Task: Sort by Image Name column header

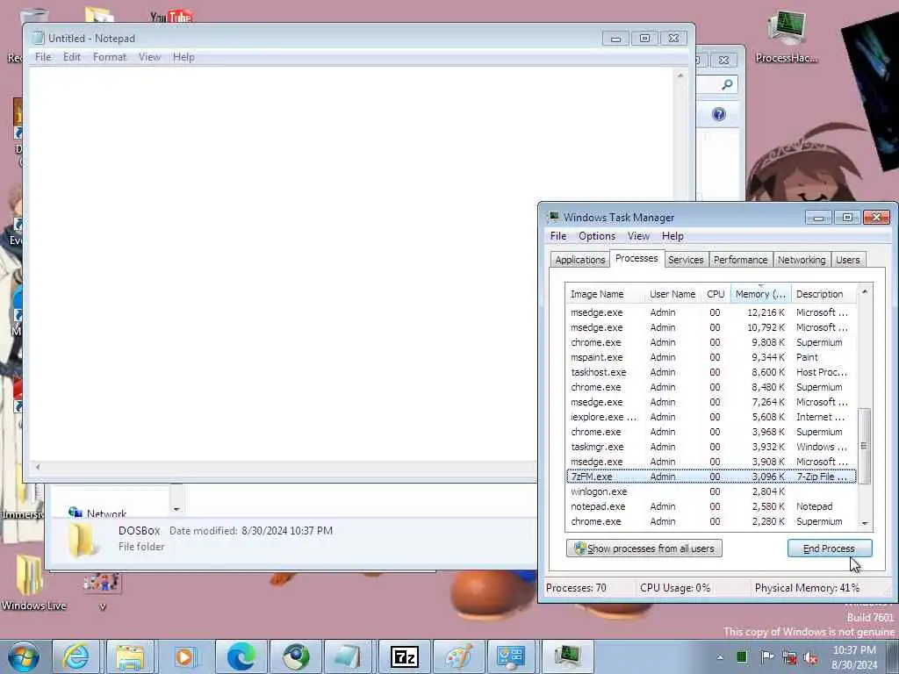Action: 604,294
